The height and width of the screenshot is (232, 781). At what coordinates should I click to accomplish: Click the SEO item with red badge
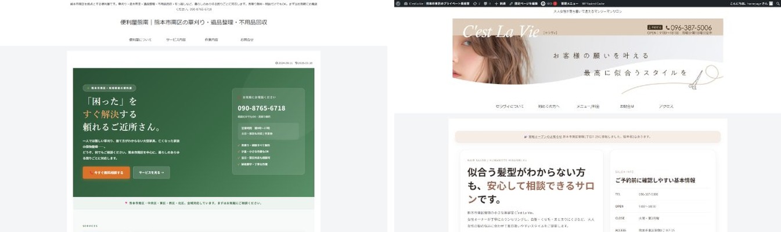[549, 3]
